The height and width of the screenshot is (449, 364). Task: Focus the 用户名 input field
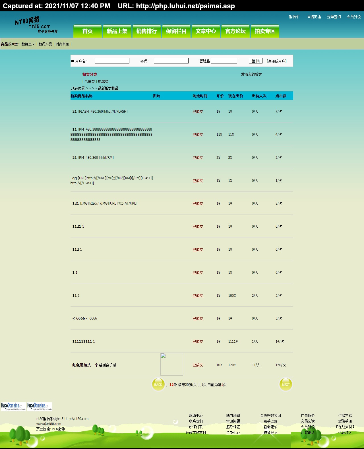tap(112, 61)
